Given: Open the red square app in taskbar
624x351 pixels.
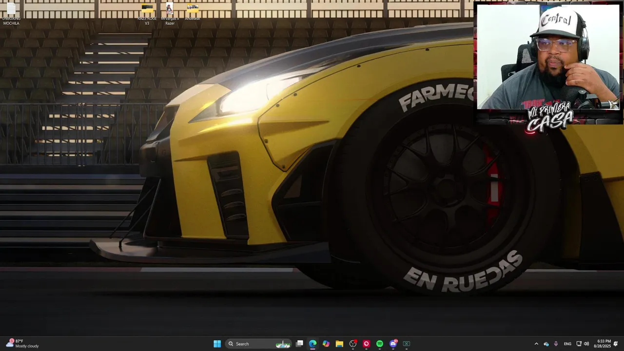Looking at the screenshot, I should pyautogui.click(x=366, y=344).
